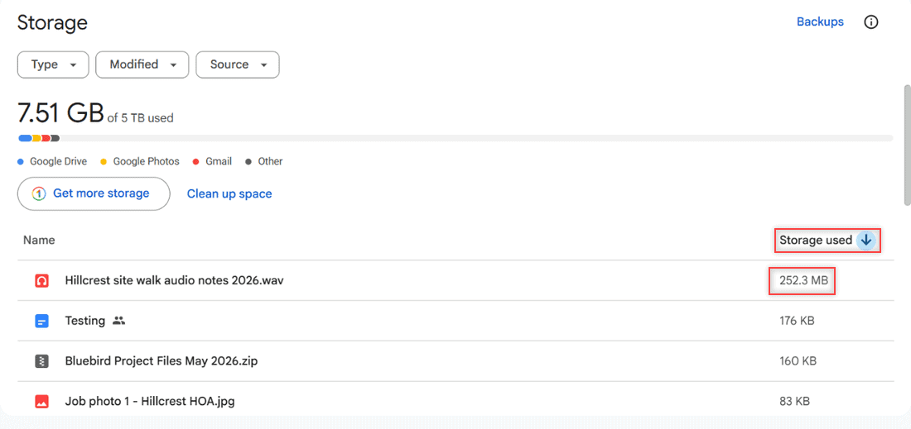This screenshot has height=429, width=911.
Task: Select Job photo 1 - Hillcrest HOA.jpg
Action: 455,401
